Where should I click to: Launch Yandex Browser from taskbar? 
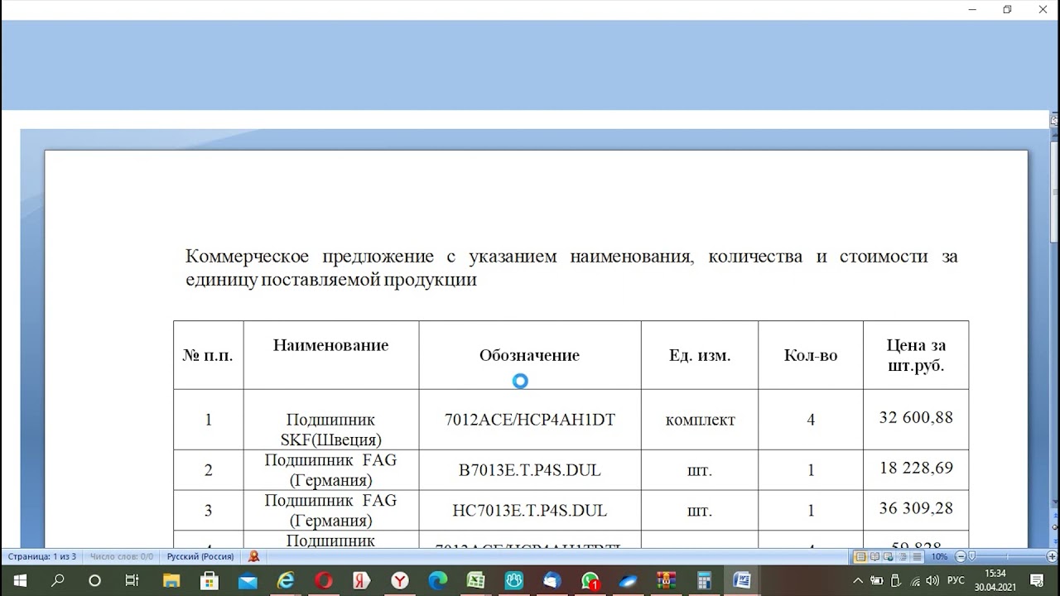coord(400,580)
